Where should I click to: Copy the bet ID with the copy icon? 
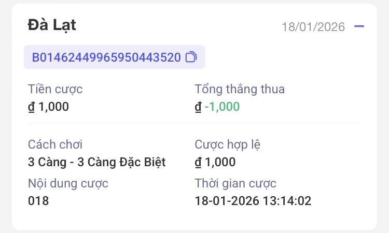[191, 57]
